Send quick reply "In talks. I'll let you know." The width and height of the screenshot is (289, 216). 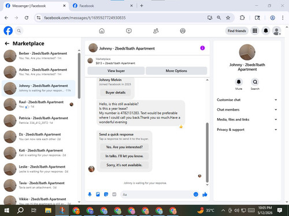click(124, 156)
